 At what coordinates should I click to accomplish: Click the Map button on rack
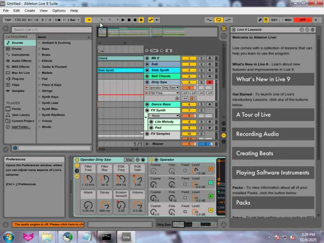click(x=129, y=160)
